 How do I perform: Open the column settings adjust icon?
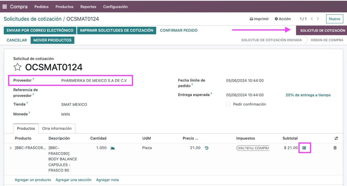point(336,138)
